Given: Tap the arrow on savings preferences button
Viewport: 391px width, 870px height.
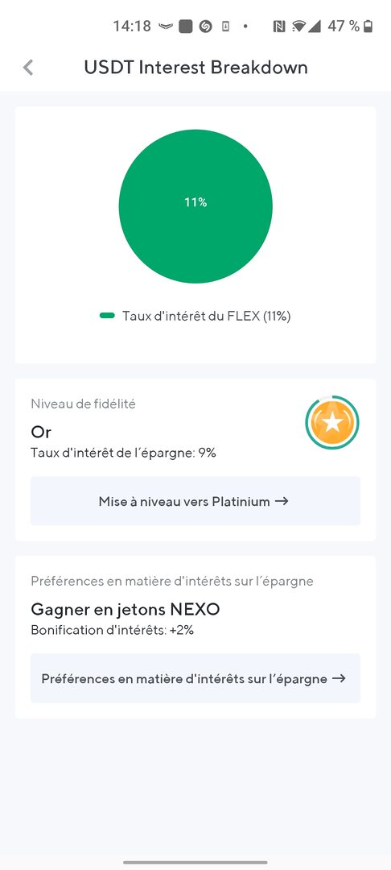Looking at the screenshot, I should pyautogui.click(x=339, y=678).
